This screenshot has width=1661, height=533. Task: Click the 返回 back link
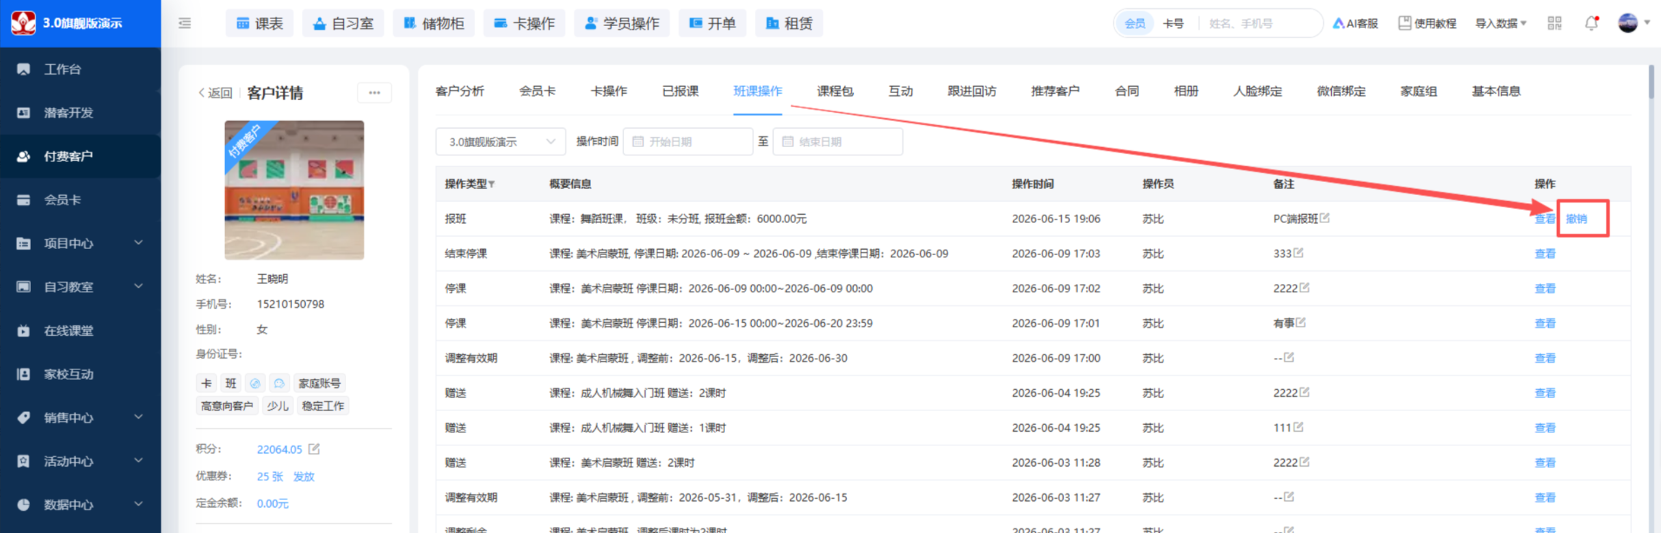pos(215,93)
